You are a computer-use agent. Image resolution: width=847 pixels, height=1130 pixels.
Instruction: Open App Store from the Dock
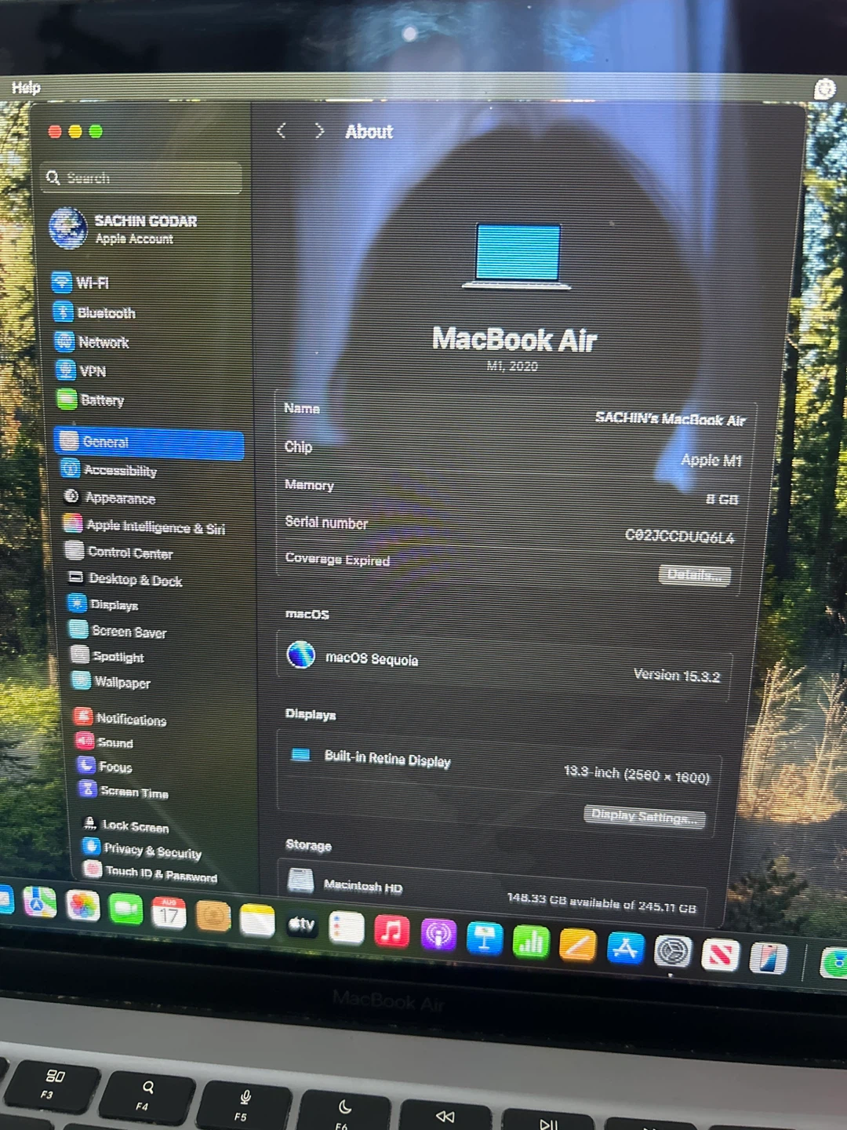(x=625, y=949)
